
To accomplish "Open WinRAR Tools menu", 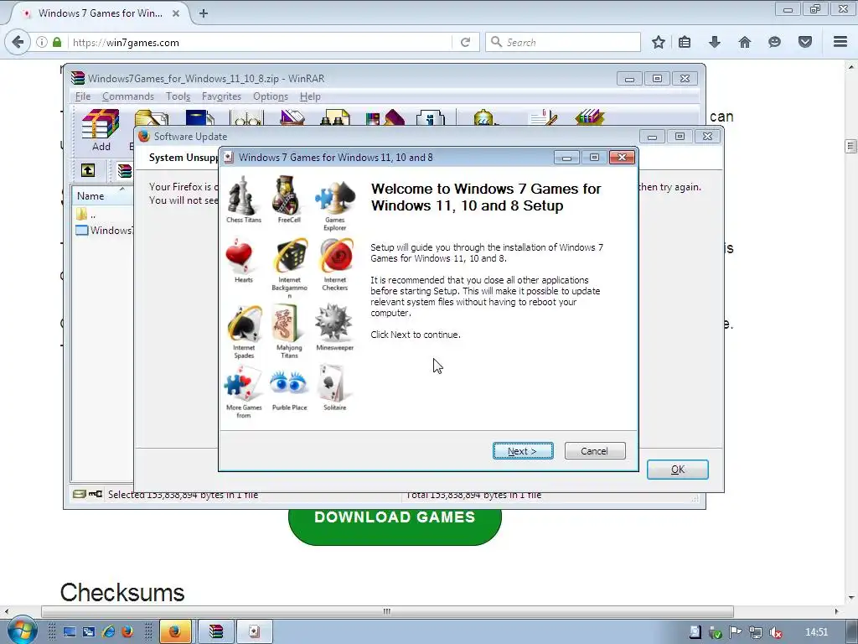I will click(178, 96).
